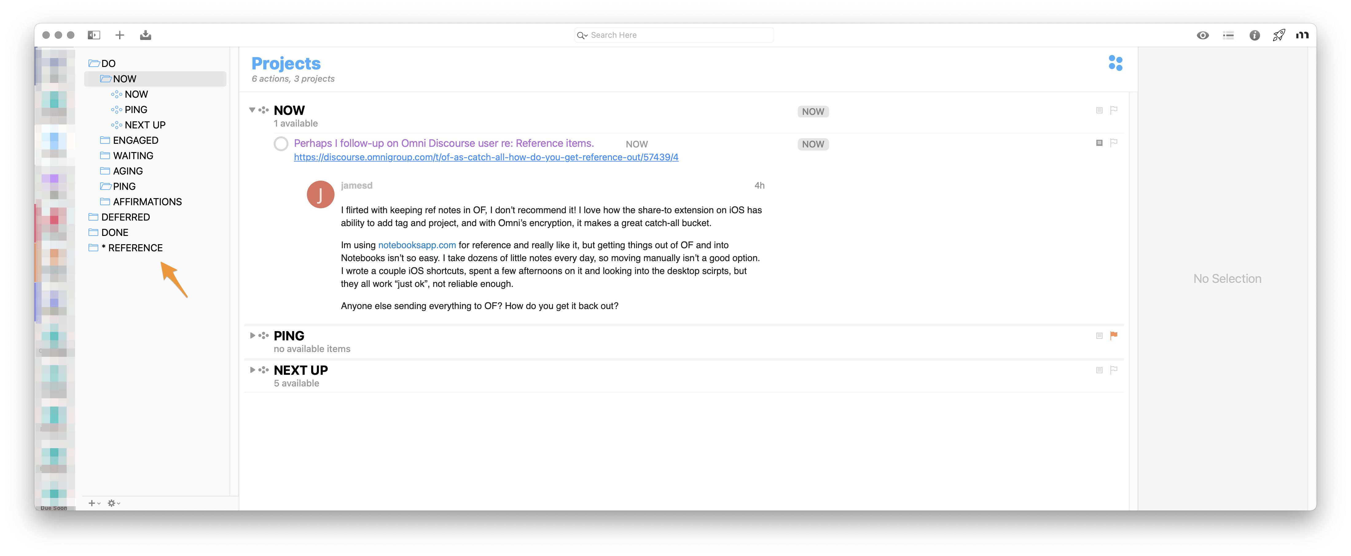Image resolution: width=1351 pixels, height=556 pixels.
Task: Click the NOW tag badge on the follow-up action
Action: click(813, 144)
